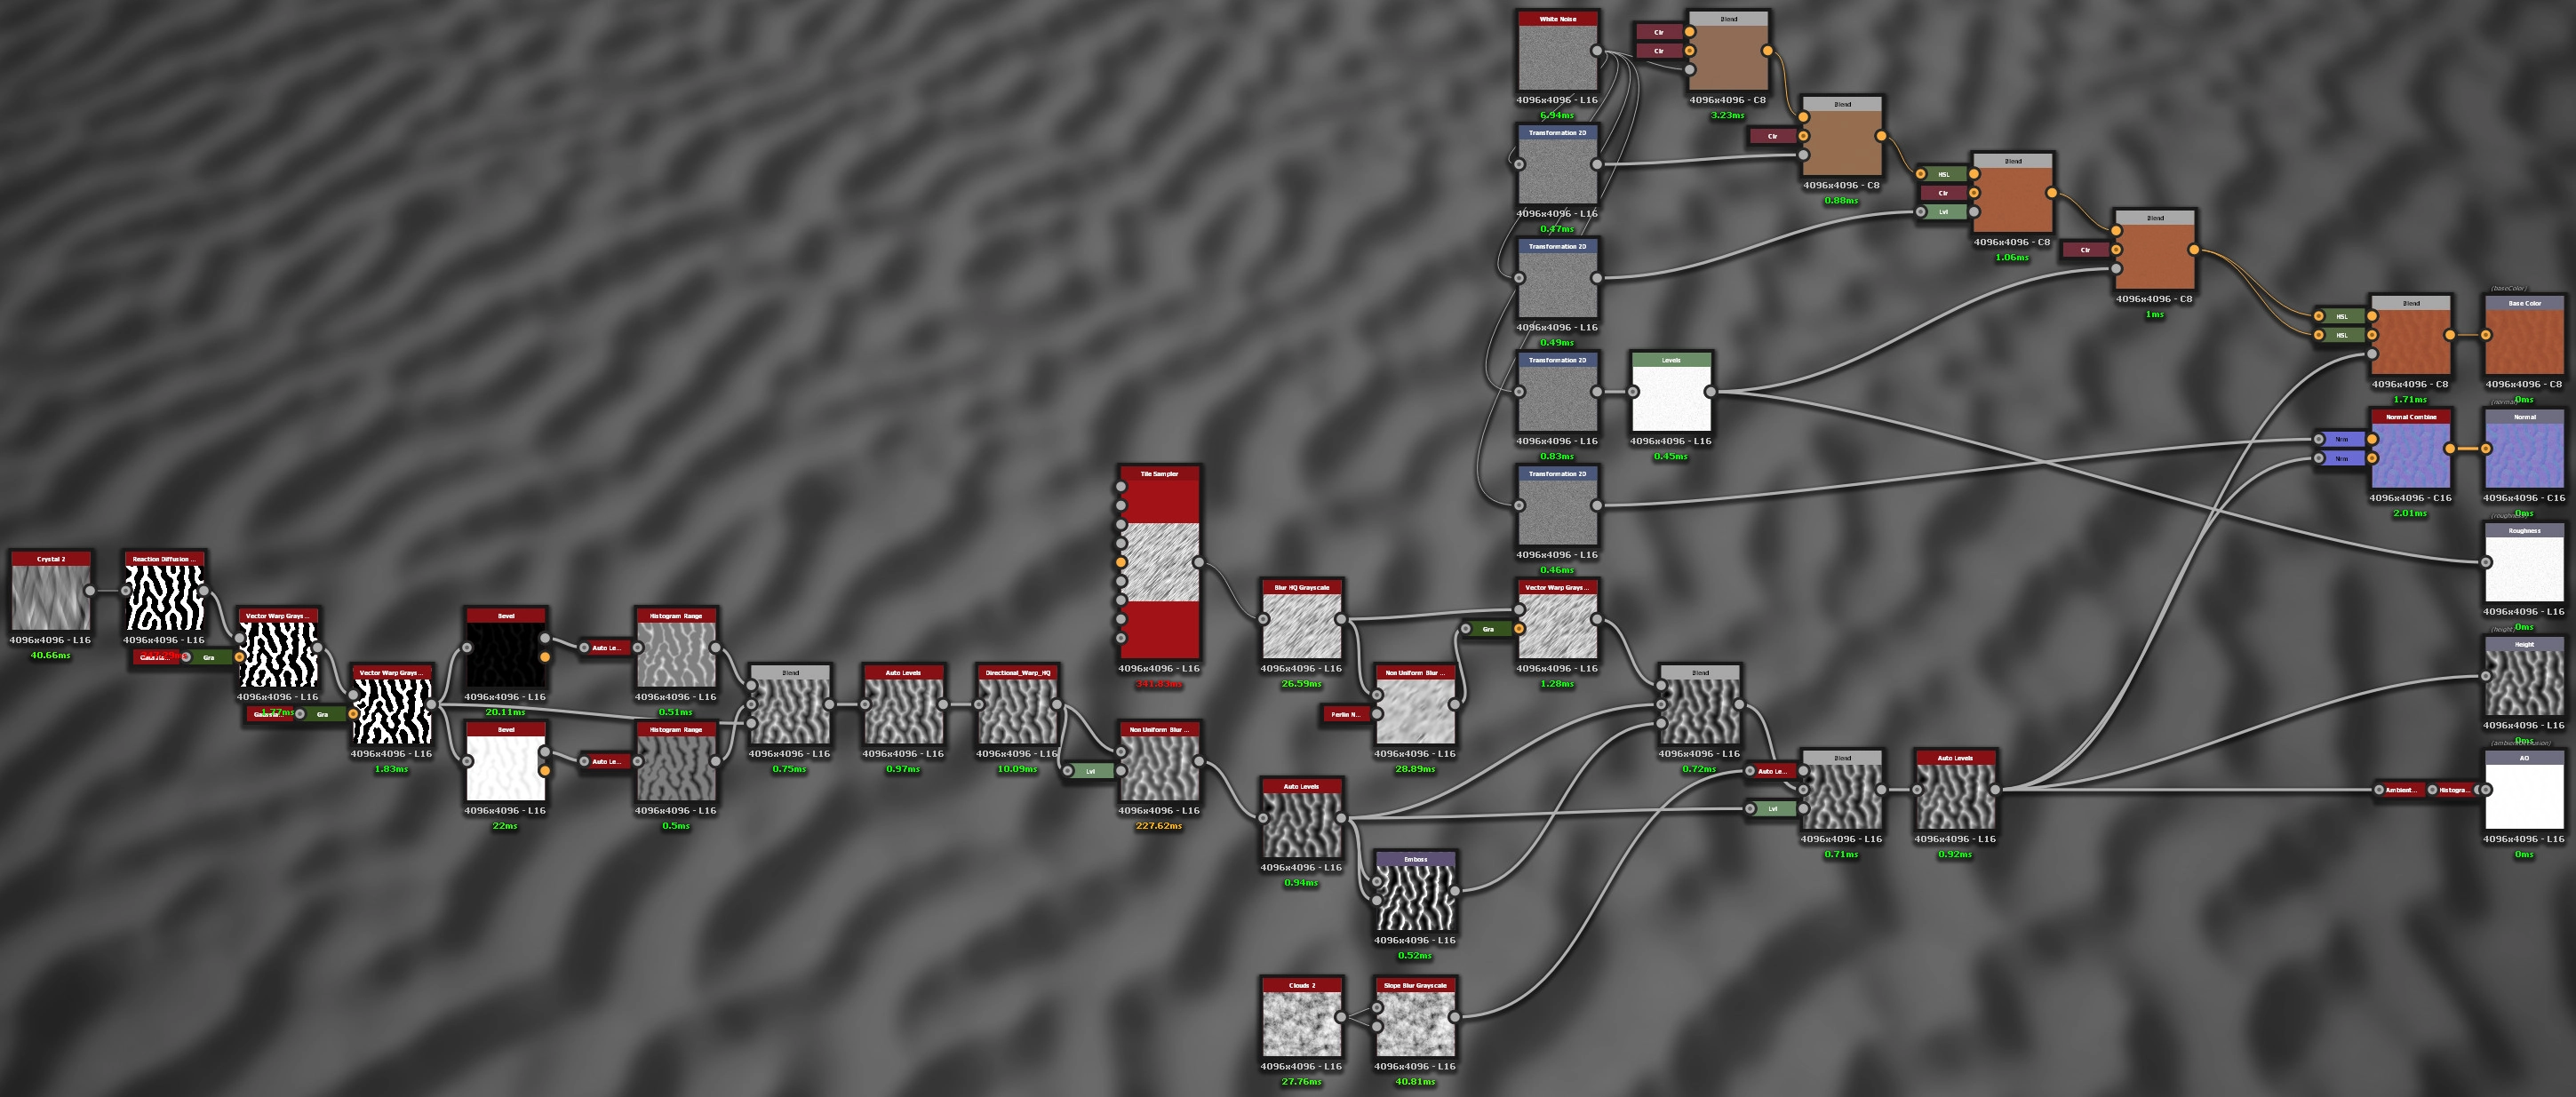Screen dimensions: 2576x1097
Task: Select the green Levels node
Action: [1671, 398]
